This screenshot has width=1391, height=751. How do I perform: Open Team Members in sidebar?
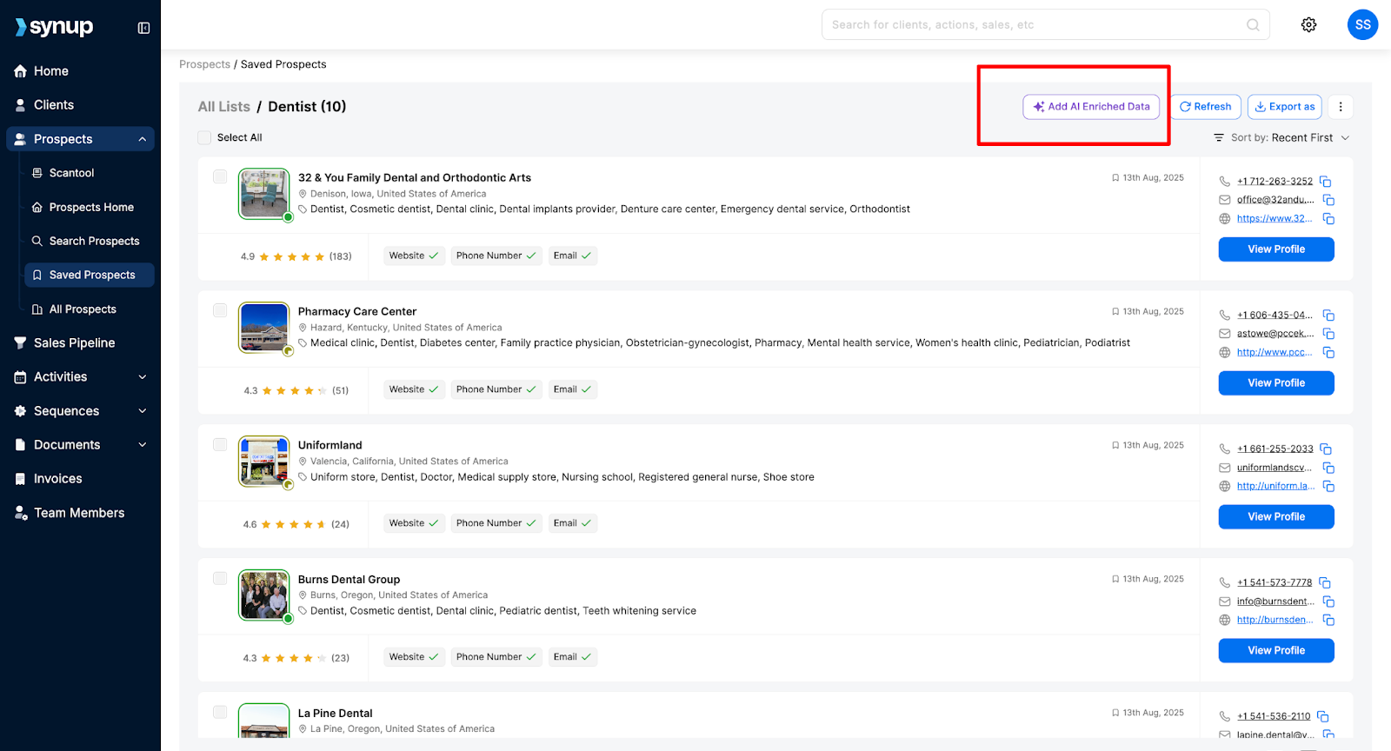[80, 513]
